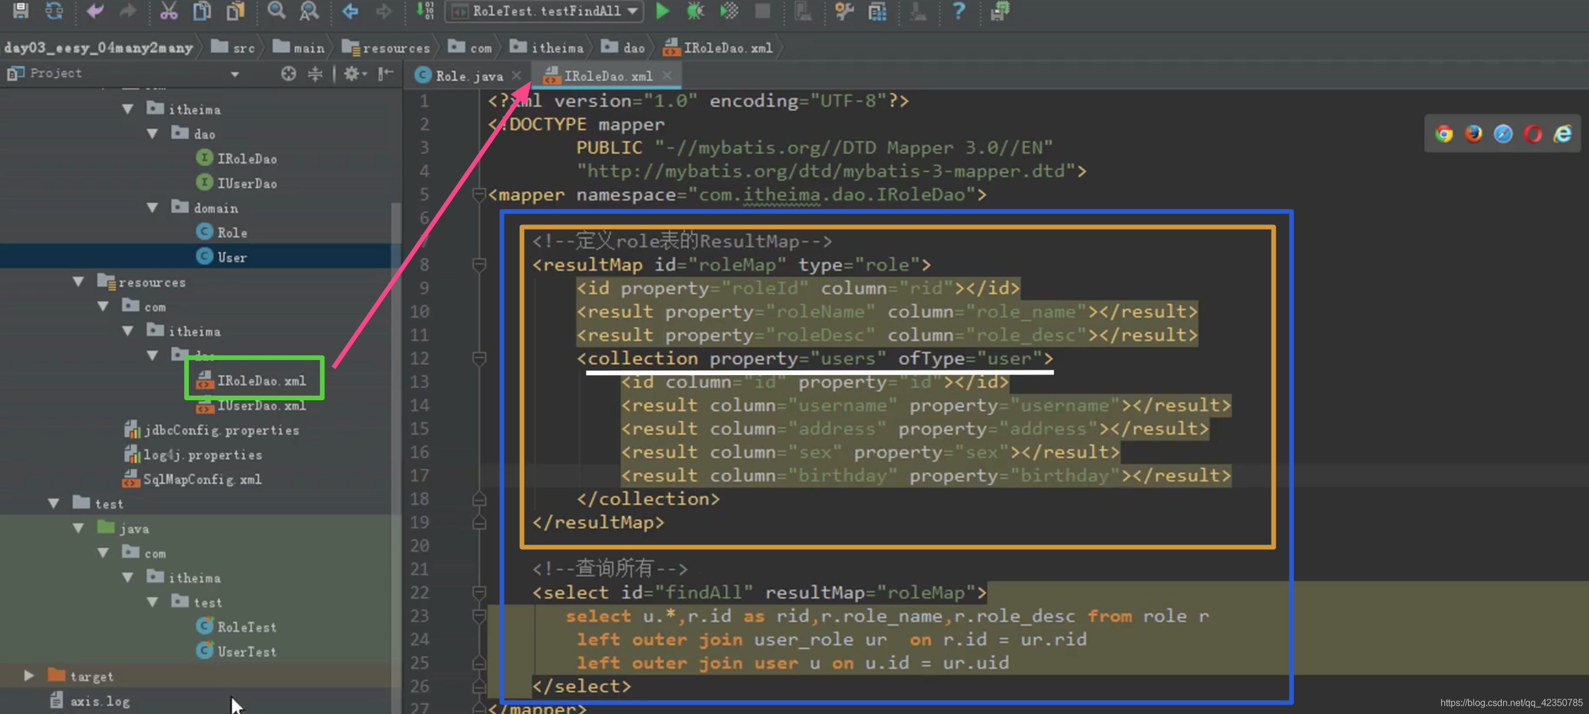This screenshot has height=714, width=1589.
Task: Click the Paste clipboard icon
Action: (x=236, y=11)
